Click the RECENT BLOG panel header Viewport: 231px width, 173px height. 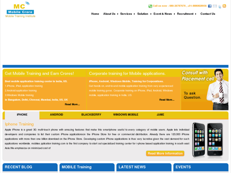pyautogui.click(x=30, y=167)
